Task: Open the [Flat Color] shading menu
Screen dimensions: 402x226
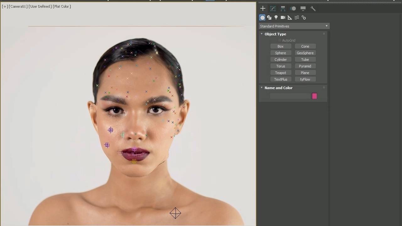Action: click(x=62, y=6)
